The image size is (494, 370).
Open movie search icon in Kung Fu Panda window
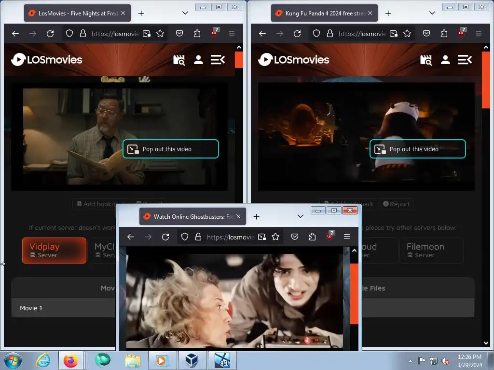[426, 60]
